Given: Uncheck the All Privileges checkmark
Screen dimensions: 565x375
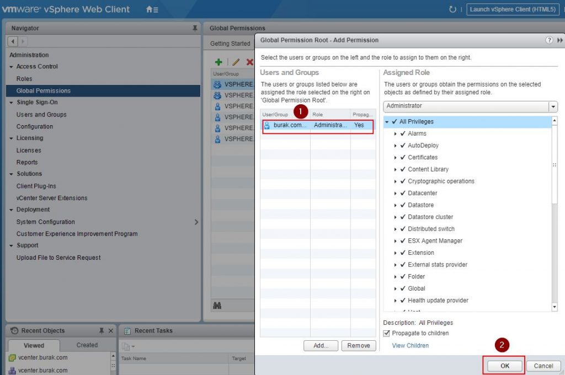Looking at the screenshot, I should (x=394, y=122).
